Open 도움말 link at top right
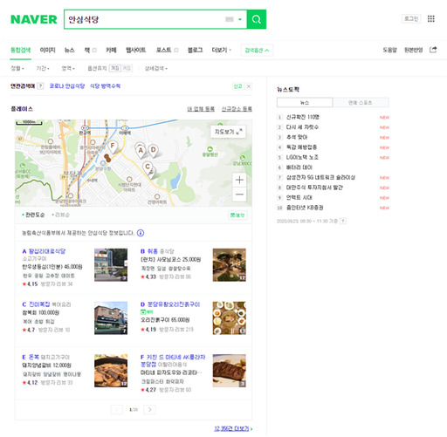The image size is (447, 437). tap(389, 50)
